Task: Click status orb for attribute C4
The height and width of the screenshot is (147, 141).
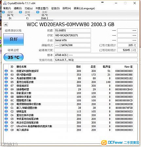Action: pos(6,115)
